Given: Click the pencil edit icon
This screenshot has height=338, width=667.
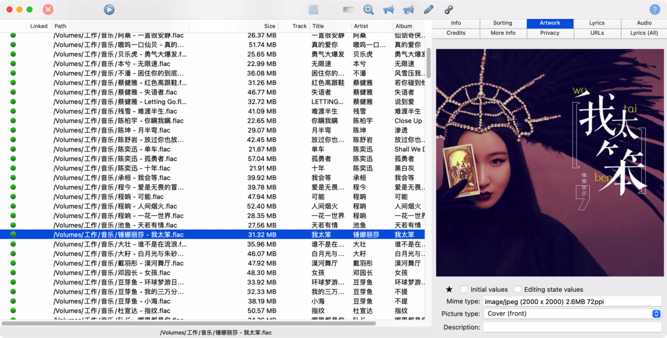Looking at the screenshot, I should 428,9.
